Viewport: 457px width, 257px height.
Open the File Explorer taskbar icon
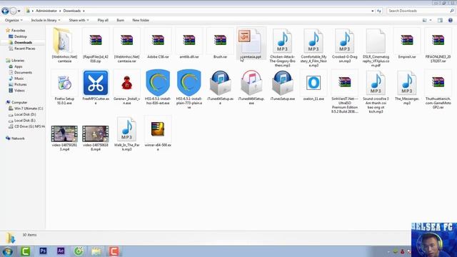96,251
